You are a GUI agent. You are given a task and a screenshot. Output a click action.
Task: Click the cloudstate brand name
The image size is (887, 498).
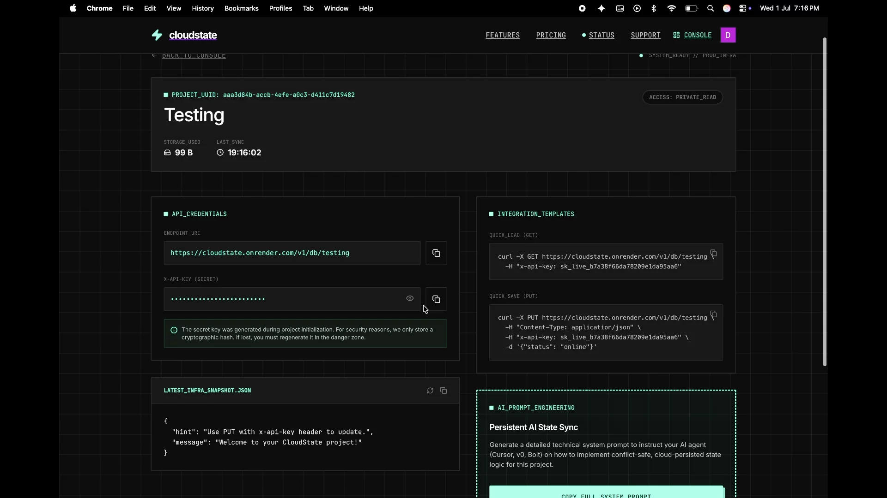pyautogui.click(x=193, y=35)
